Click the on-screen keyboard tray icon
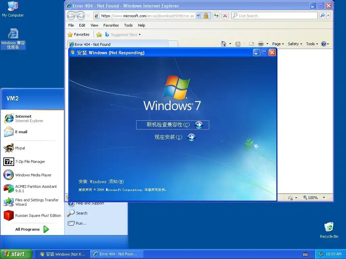346x259 pixels. click(x=305, y=254)
